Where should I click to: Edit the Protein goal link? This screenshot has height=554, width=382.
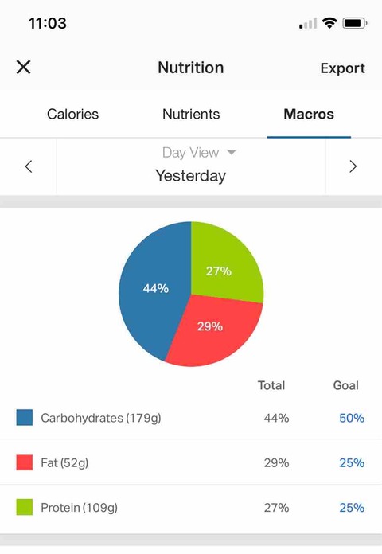(x=352, y=508)
